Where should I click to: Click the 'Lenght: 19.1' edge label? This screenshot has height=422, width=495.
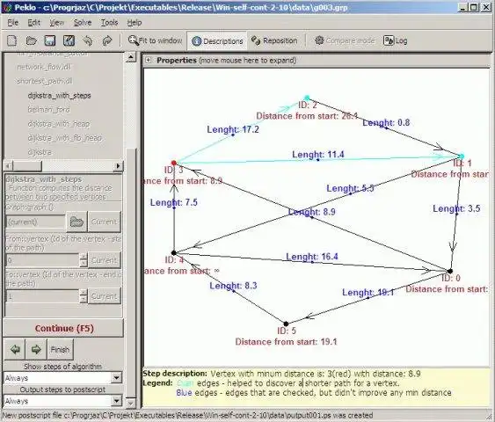[x=368, y=292]
